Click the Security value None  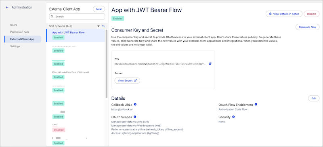tap(222, 122)
